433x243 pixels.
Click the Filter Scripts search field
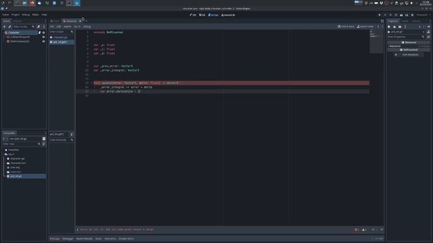pyautogui.click(x=62, y=32)
